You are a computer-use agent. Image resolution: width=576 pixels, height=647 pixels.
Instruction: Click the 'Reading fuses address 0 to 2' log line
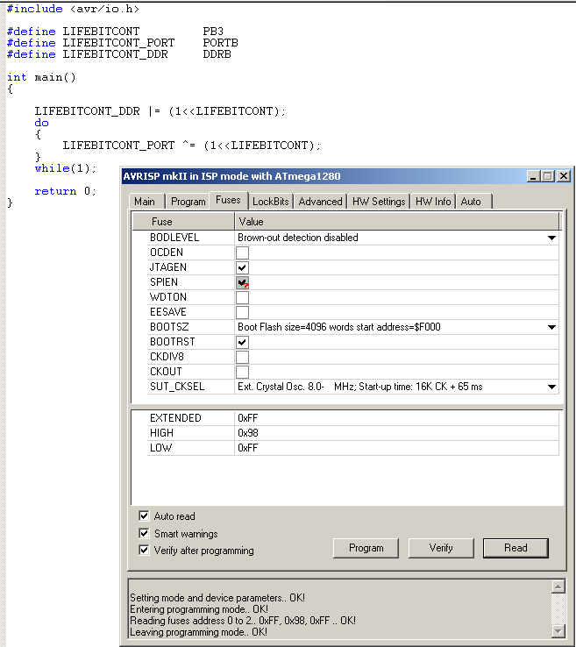(x=243, y=621)
